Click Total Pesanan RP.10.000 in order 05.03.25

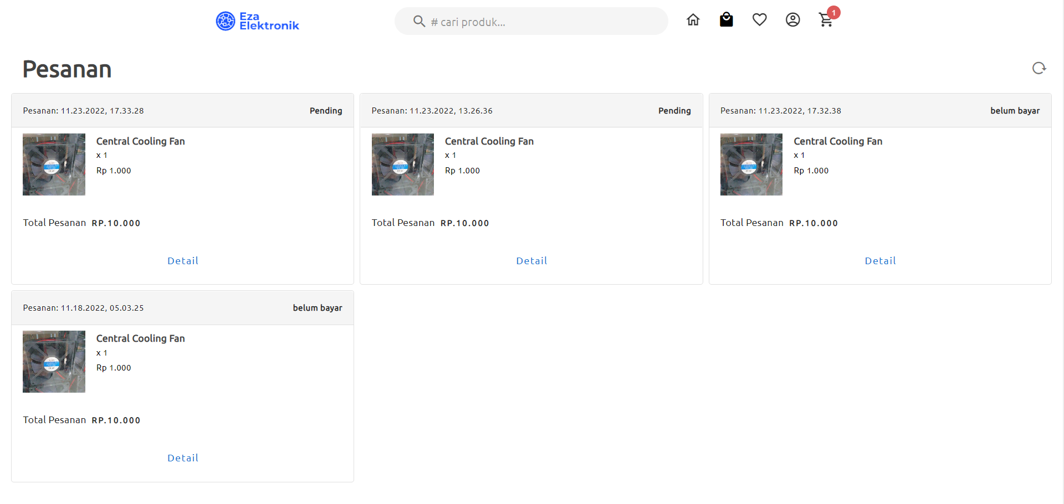(81, 420)
